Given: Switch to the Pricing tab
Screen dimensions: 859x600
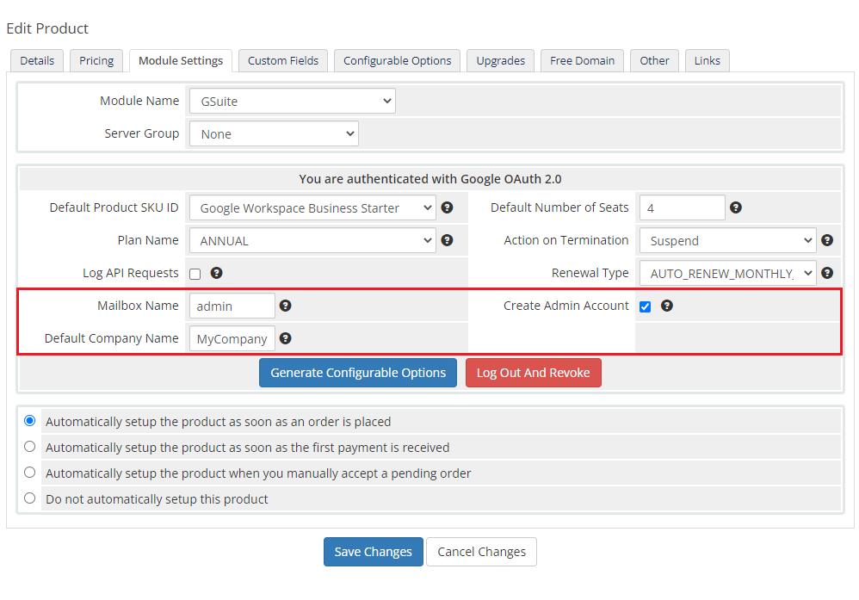Looking at the screenshot, I should tap(96, 61).
